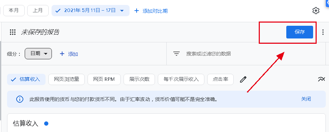The width and height of the screenshot is (329, 132).
Task: Open the three-dot menu beside 保存
Action: click(323, 32)
